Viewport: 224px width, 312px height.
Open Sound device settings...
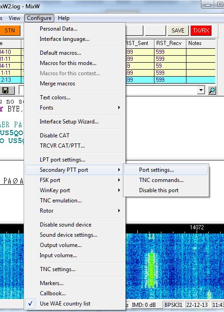click(75, 235)
